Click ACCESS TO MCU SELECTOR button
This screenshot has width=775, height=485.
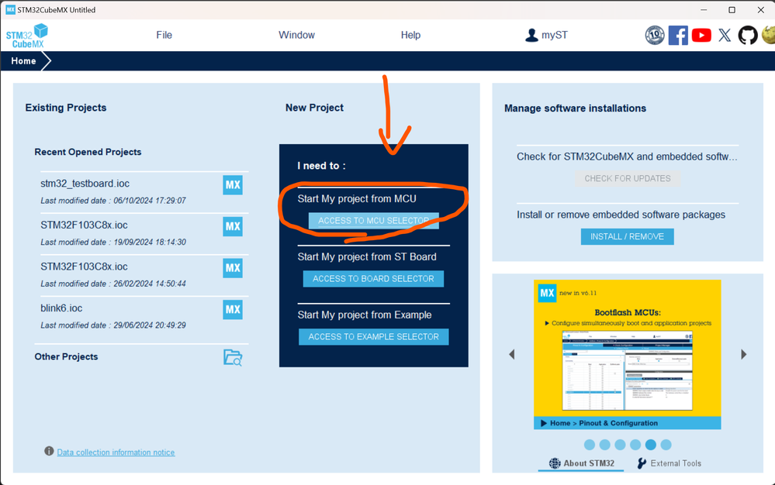pyautogui.click(x=374, y=221)
